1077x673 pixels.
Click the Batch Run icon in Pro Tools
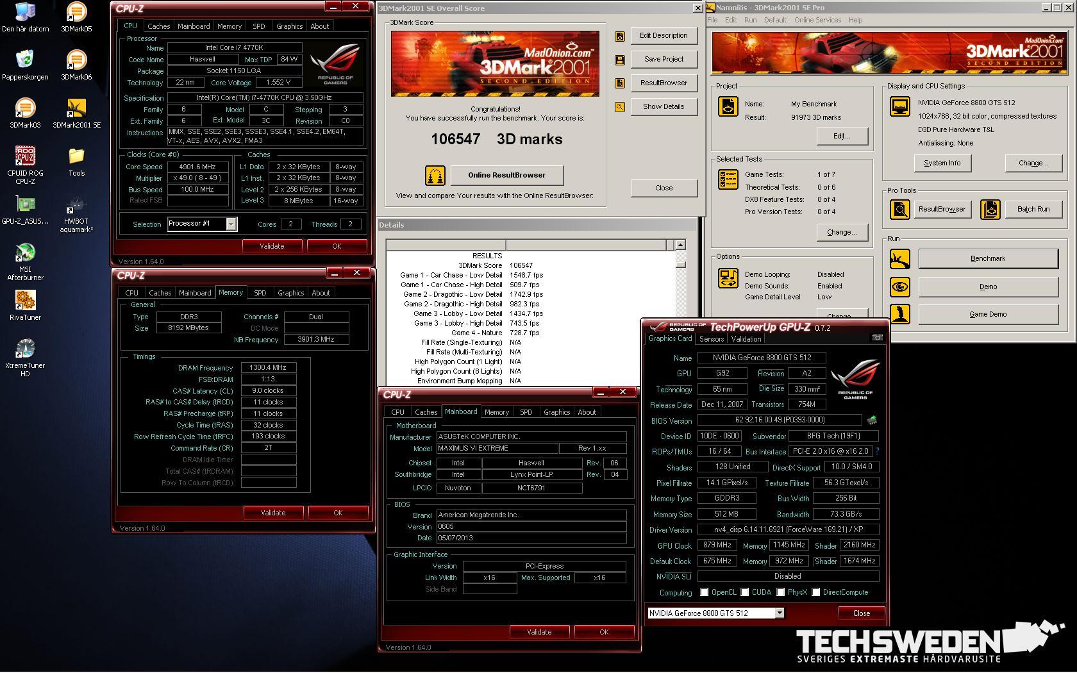990,209
